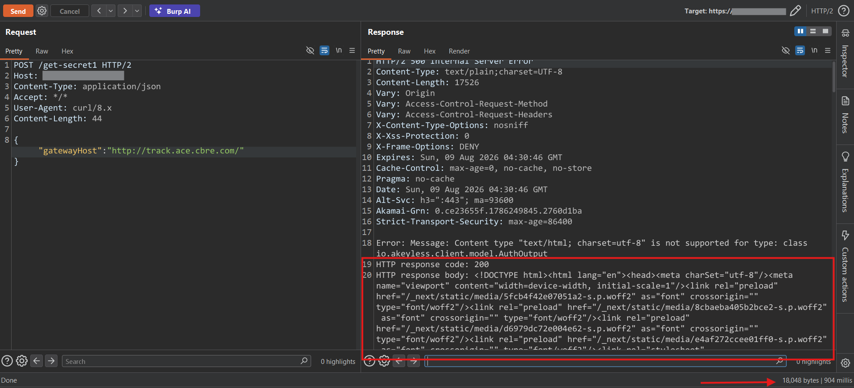854x388 pixels.
Task: Click the magnifier in the Request search box
Action: 304,361
